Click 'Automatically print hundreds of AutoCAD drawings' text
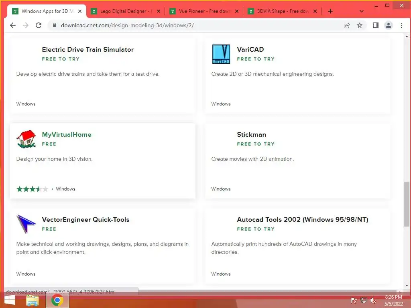 [284, 248]
